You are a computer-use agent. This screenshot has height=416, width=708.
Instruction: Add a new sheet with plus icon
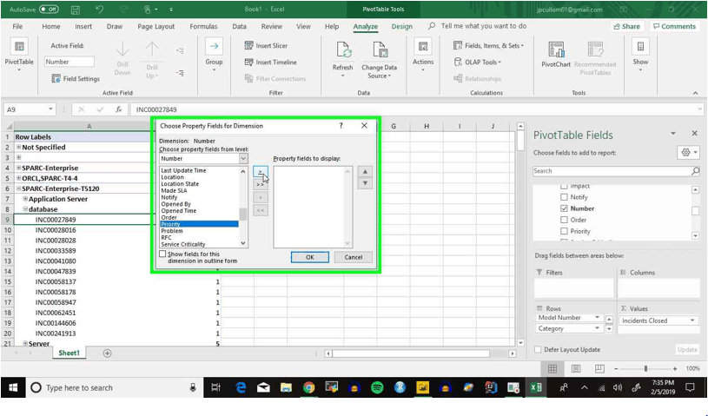pos(107,353)
